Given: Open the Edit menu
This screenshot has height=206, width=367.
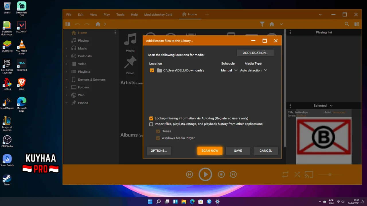Looking at the screenshot, I should coord(81,15).
